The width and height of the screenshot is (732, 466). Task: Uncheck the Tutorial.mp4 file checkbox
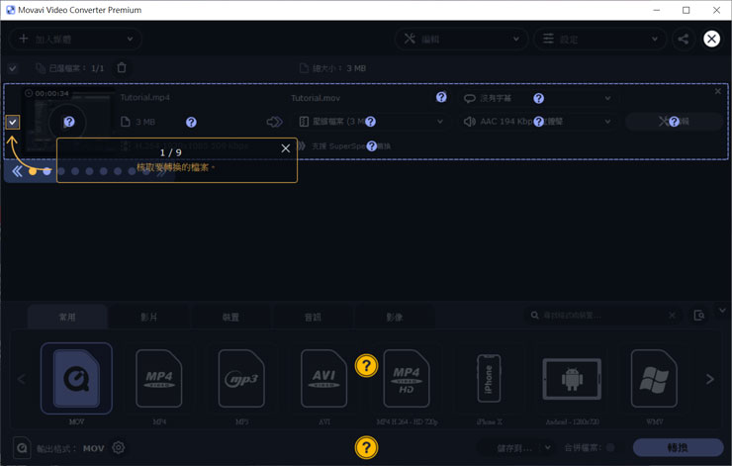point(13,123)
